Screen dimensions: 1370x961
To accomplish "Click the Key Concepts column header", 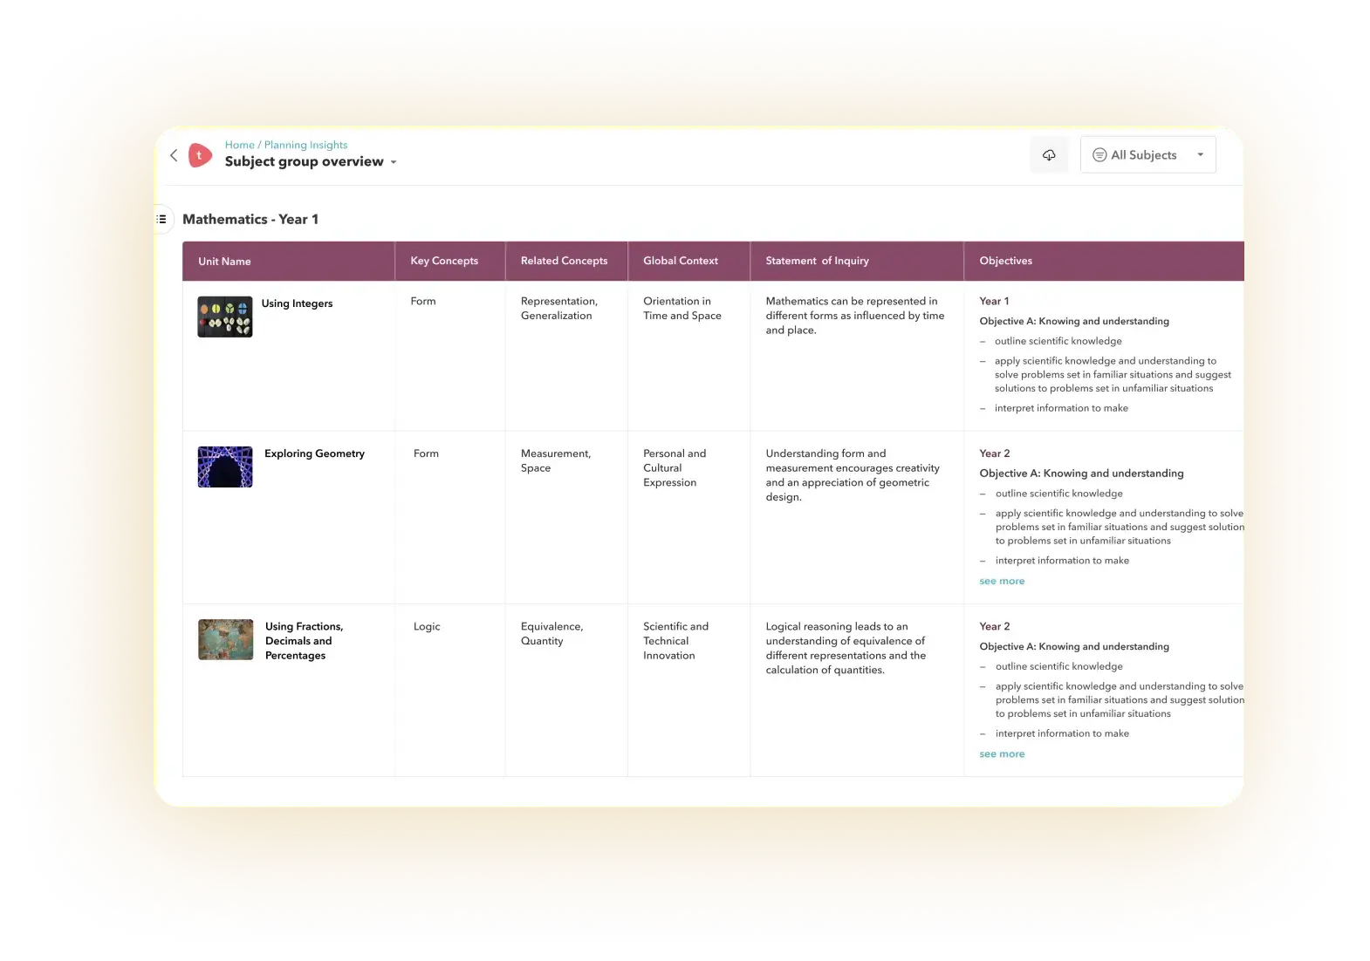I will coord(444,261).
